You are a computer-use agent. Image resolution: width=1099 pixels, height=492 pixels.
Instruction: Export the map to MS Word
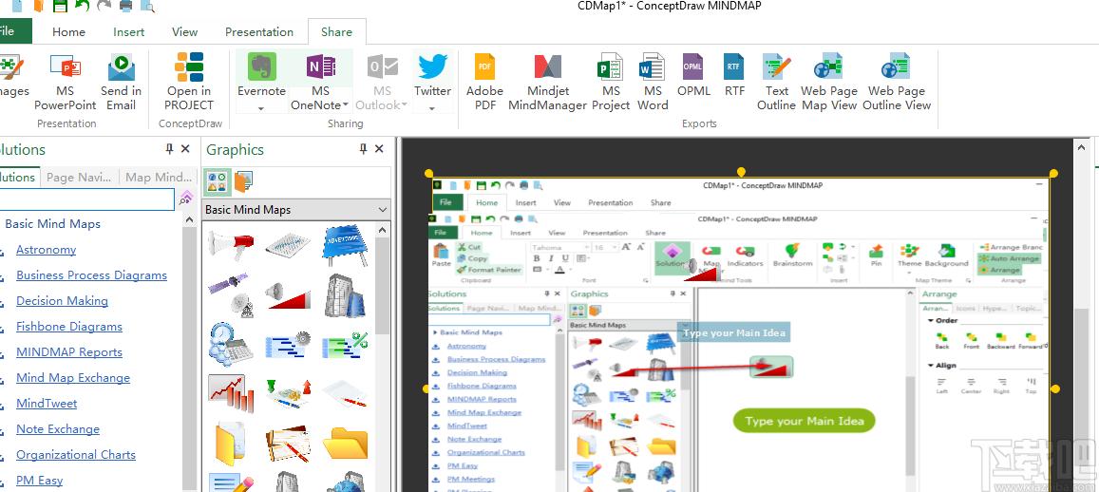(653, 82)
